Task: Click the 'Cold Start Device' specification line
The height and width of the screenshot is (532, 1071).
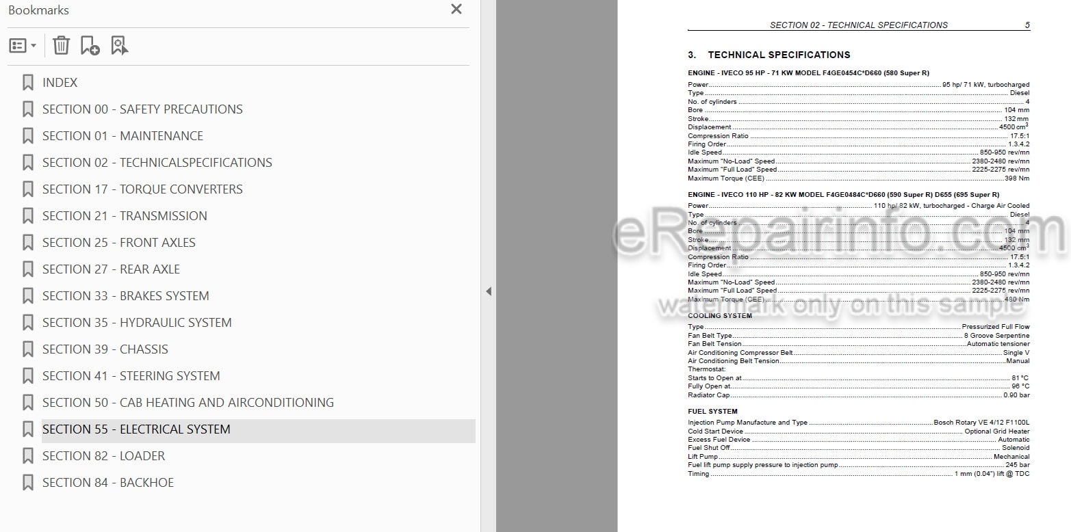Action: click(858, 431)
